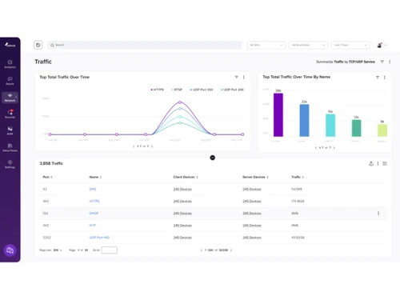Open Analytics in the sidebar
Screen dimensions: 400x300
point(10,64)
